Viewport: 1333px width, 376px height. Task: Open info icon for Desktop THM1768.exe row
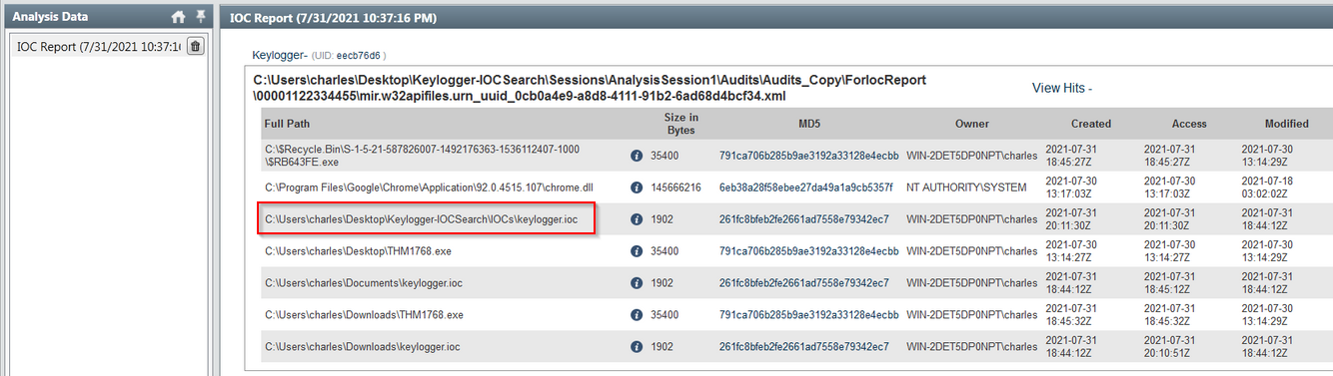click(637, 251)
